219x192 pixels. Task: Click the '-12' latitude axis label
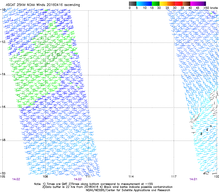click(3, 42)
